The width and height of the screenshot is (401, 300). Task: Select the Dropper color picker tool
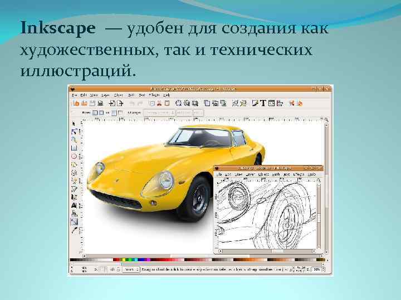click(74, 231)
